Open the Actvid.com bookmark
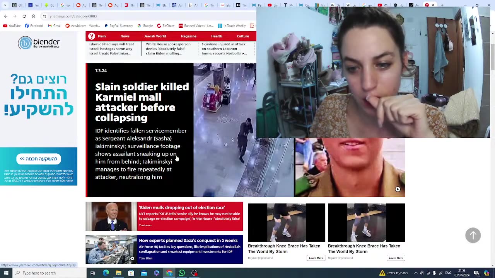Screen dimensions: 495x278 83,26
